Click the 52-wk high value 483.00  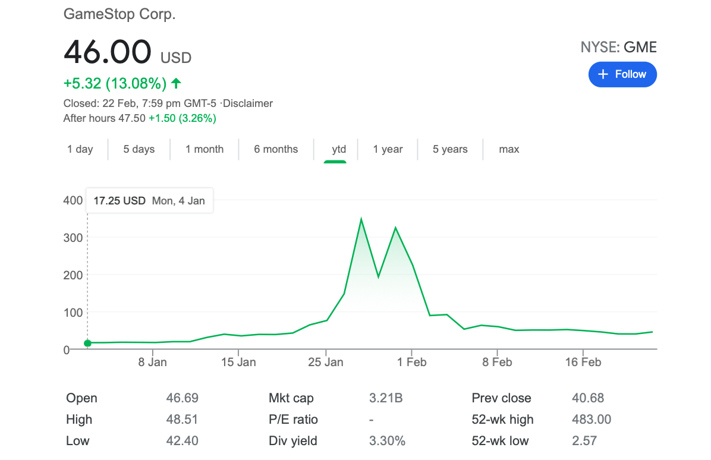point(592,419)
